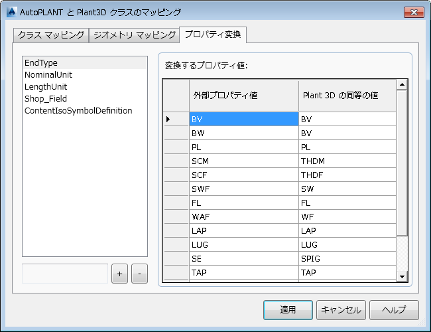
Task: Click the SCM external property cell
Action: click(244, 161)
